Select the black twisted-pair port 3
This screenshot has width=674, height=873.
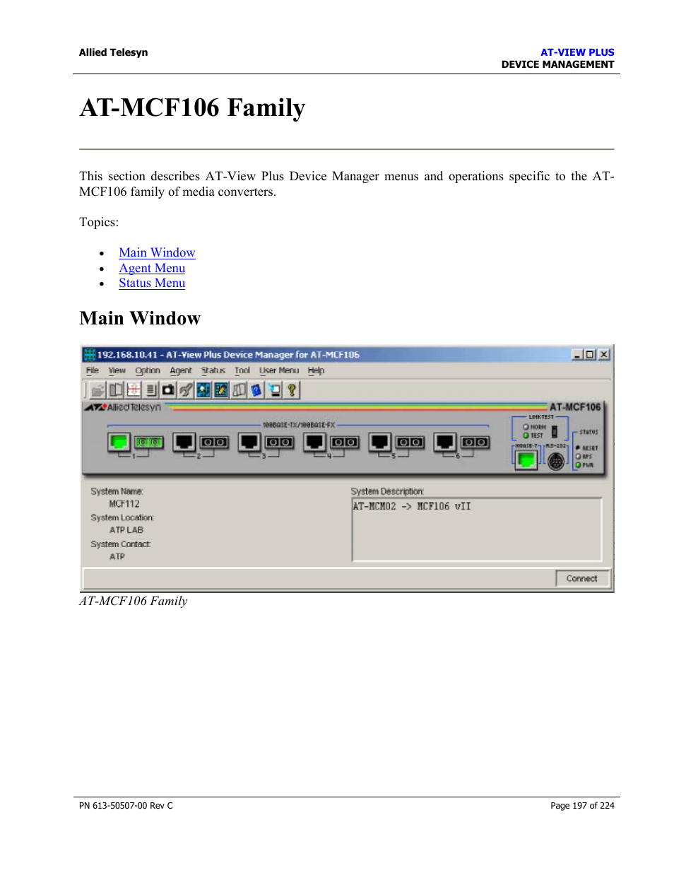pos(249,443)
